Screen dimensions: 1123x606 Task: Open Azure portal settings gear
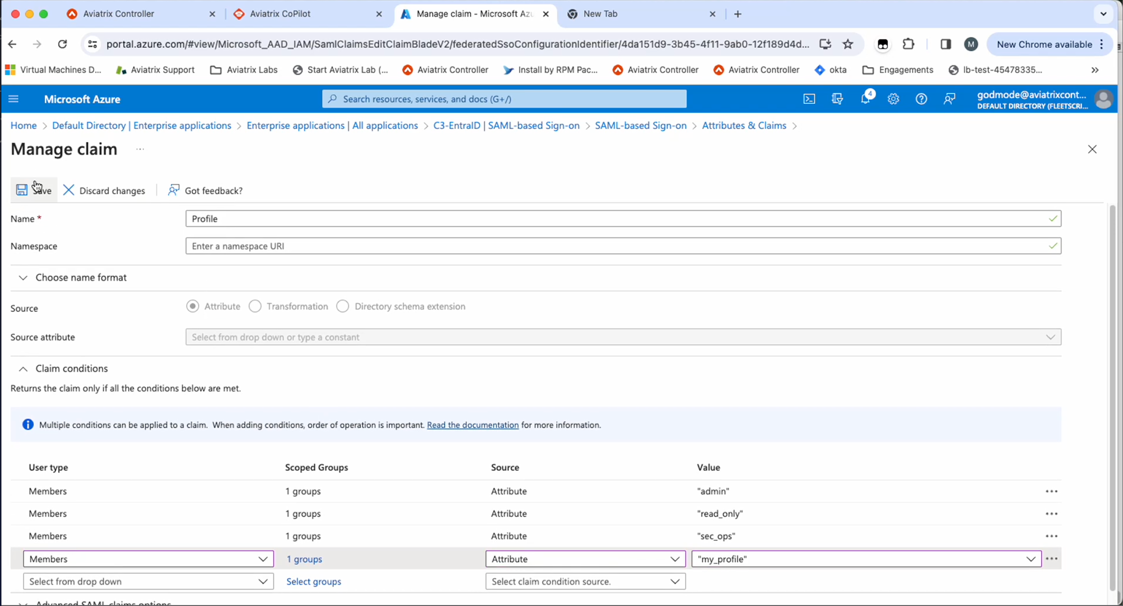pos(893,99)
